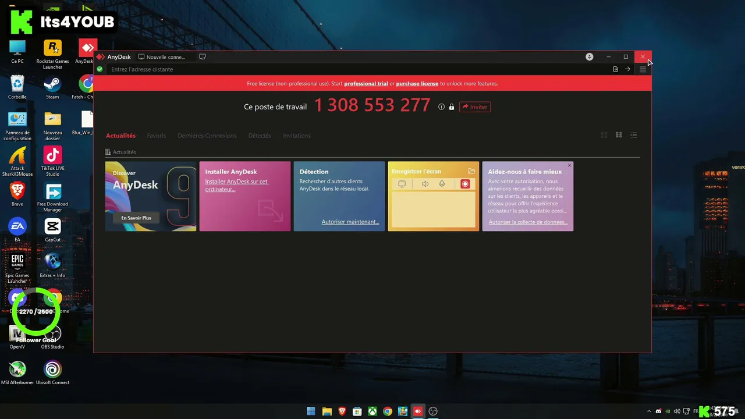Select the Brave desktop shortcut
Image resolution: width=745 pixels, height=419 pixels.
(x=17, y=194)
